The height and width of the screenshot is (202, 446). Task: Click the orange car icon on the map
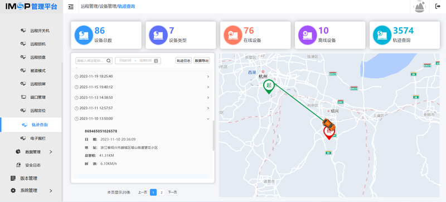(x=328, y=124)
